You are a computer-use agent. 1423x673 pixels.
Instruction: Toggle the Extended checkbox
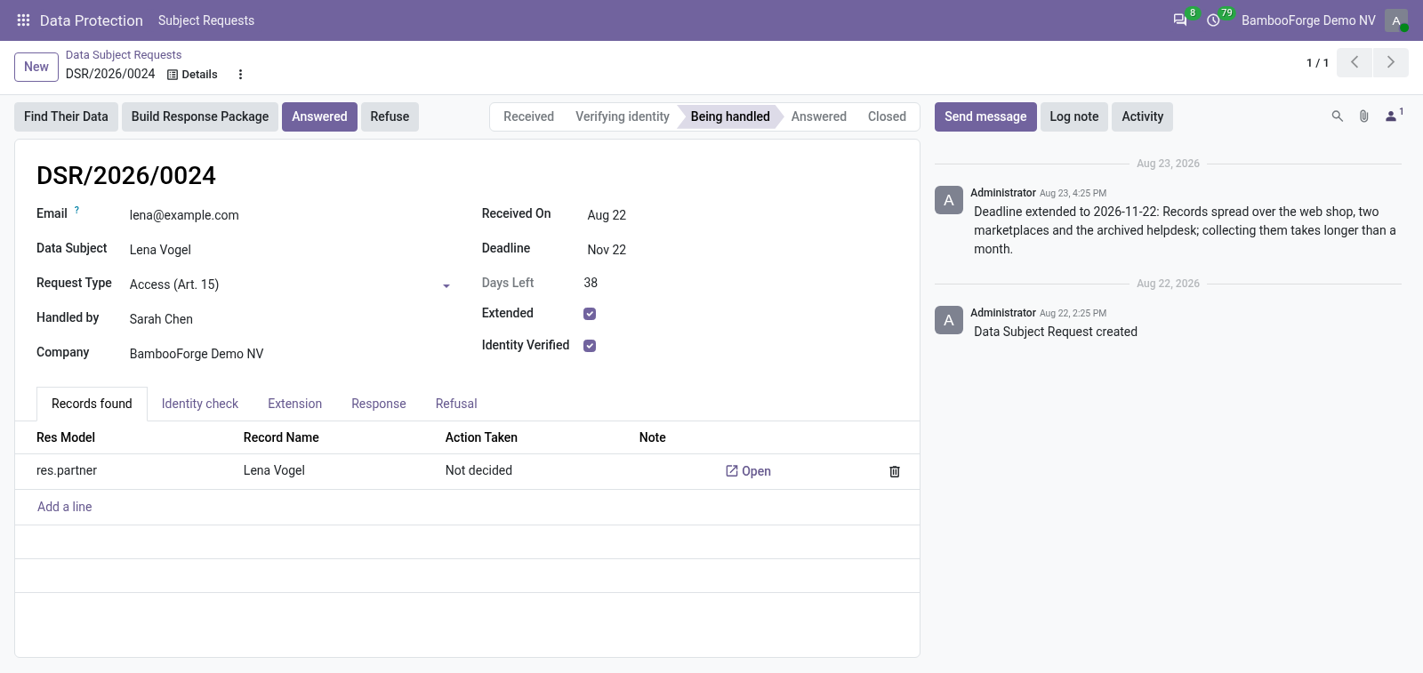click(x=590, y=314)
